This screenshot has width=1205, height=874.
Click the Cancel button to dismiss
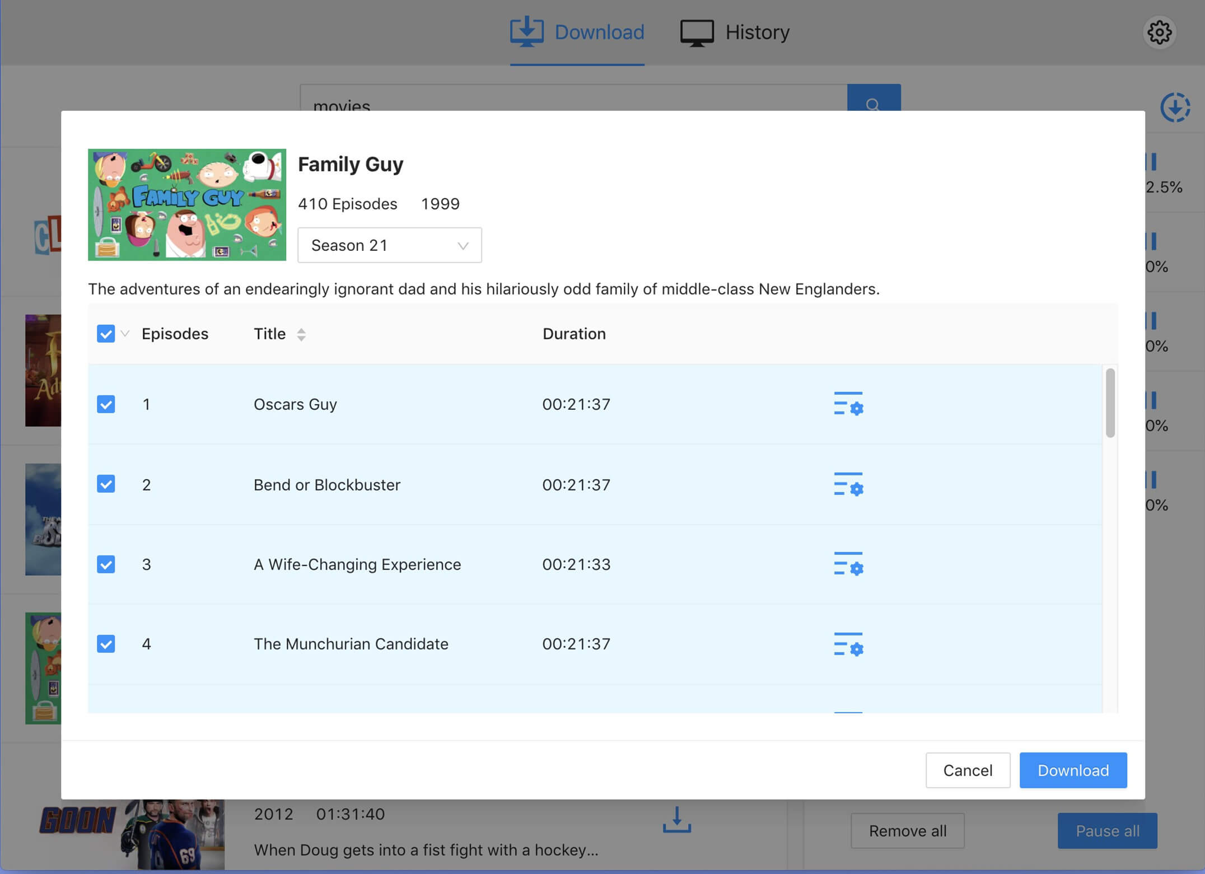[968, 770]
